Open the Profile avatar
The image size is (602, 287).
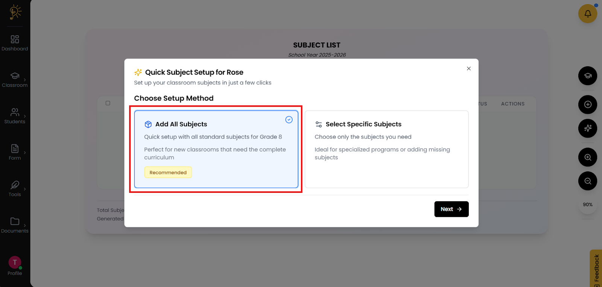pyautogui.click(x=15, y=263)
